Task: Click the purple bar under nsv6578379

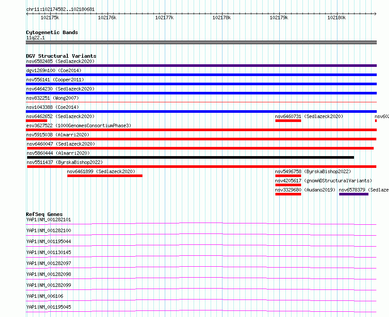Action: [354, 194]
